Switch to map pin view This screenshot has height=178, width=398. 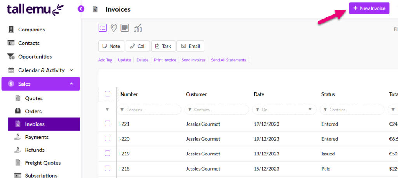[x=114, y=28]
